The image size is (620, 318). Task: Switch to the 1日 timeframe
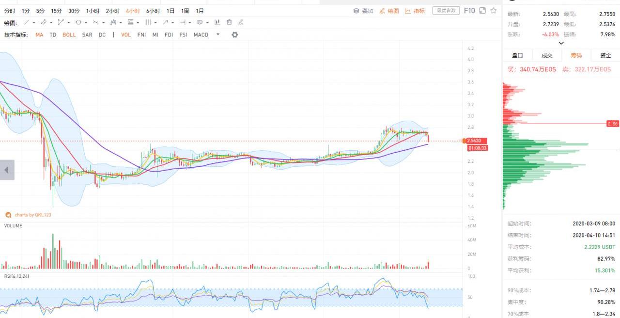click(170, 11)
